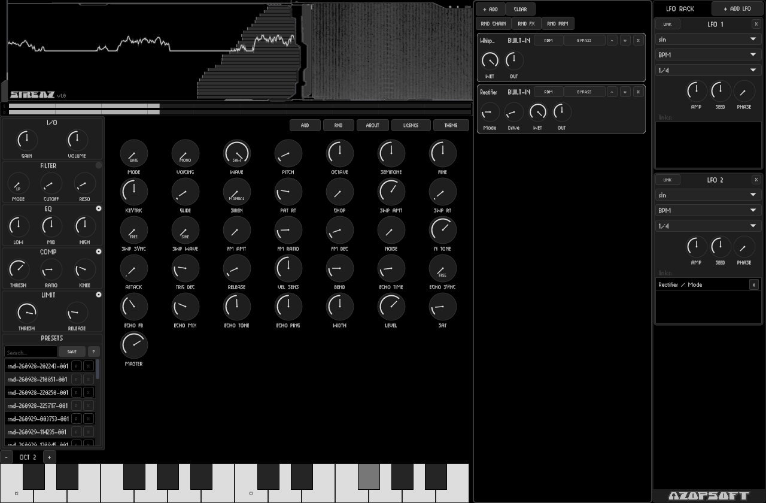Toggle the COMP section enable dot
The width and height of the screenshot is (766, 503).
pos(99,251)
